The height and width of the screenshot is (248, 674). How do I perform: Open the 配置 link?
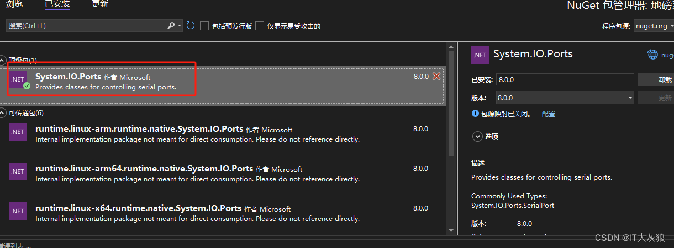point(549,114)
